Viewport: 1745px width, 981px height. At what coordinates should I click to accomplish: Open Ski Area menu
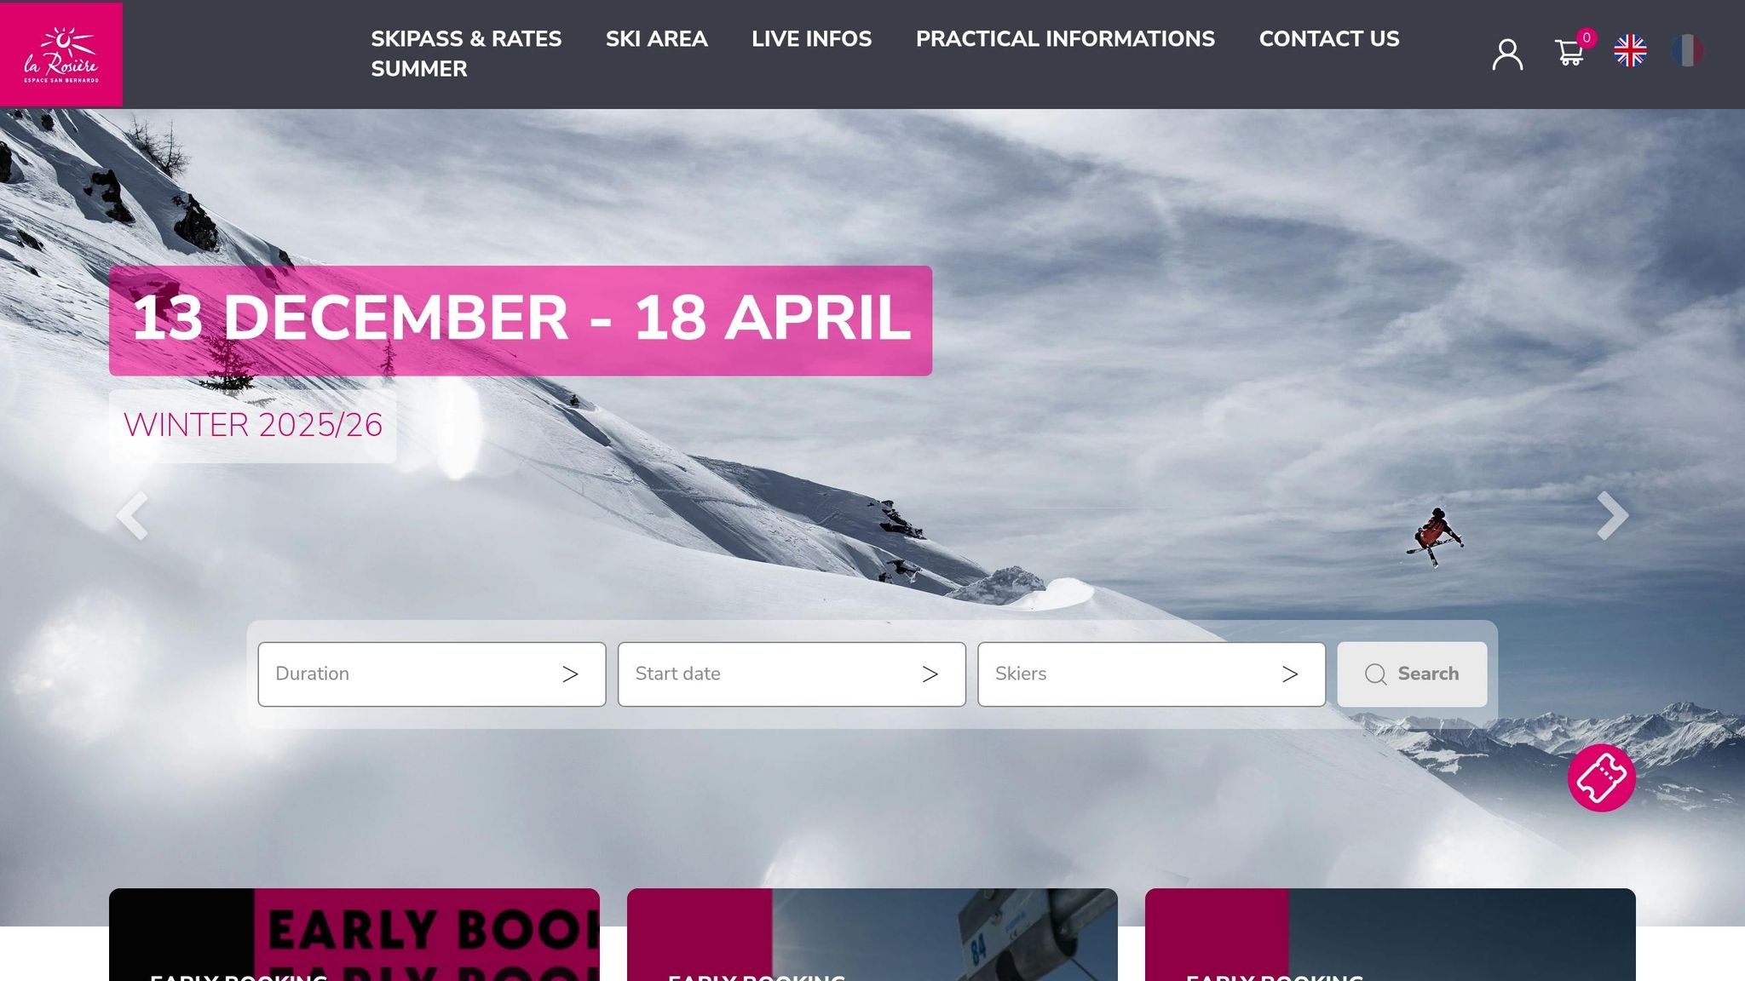click(656, 39)
